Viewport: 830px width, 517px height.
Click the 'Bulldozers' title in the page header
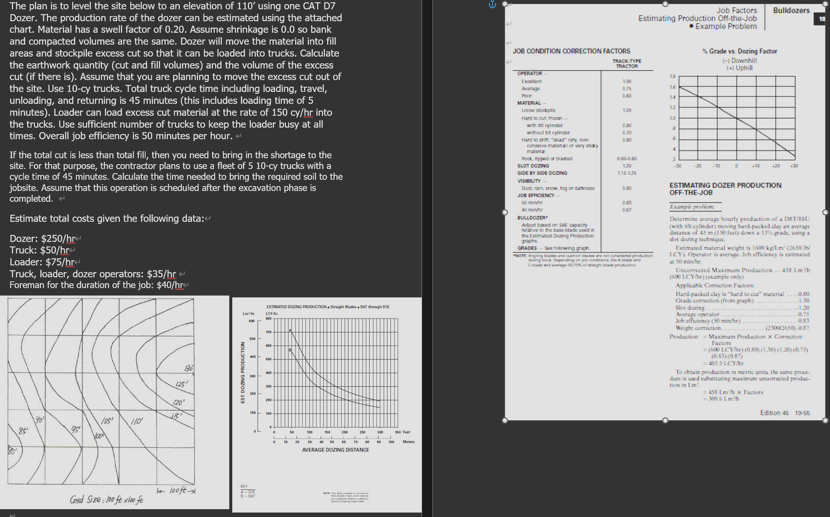coord(791,10)
